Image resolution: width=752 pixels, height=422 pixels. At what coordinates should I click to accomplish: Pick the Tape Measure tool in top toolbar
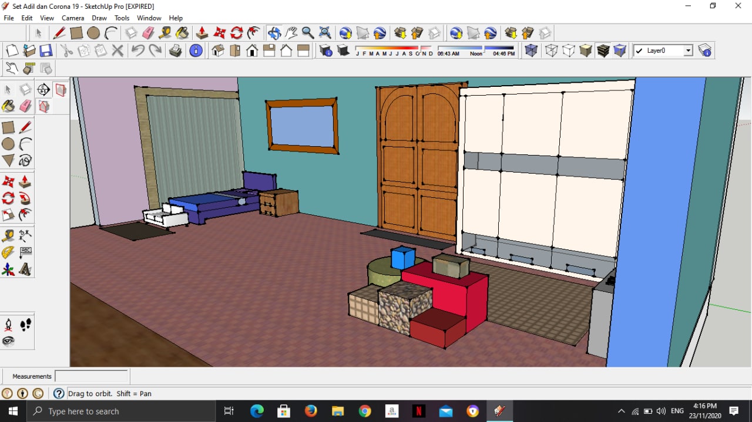pos(165,33)
